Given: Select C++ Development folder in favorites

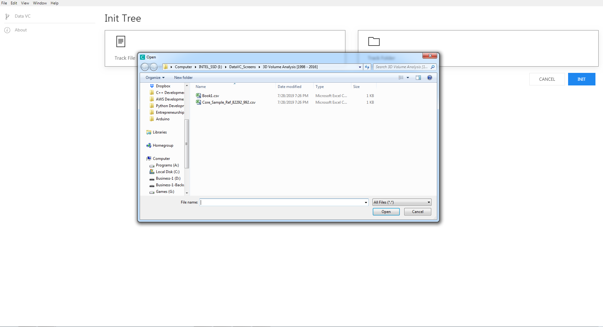Looking at the screenshot, I should [170, 93].
